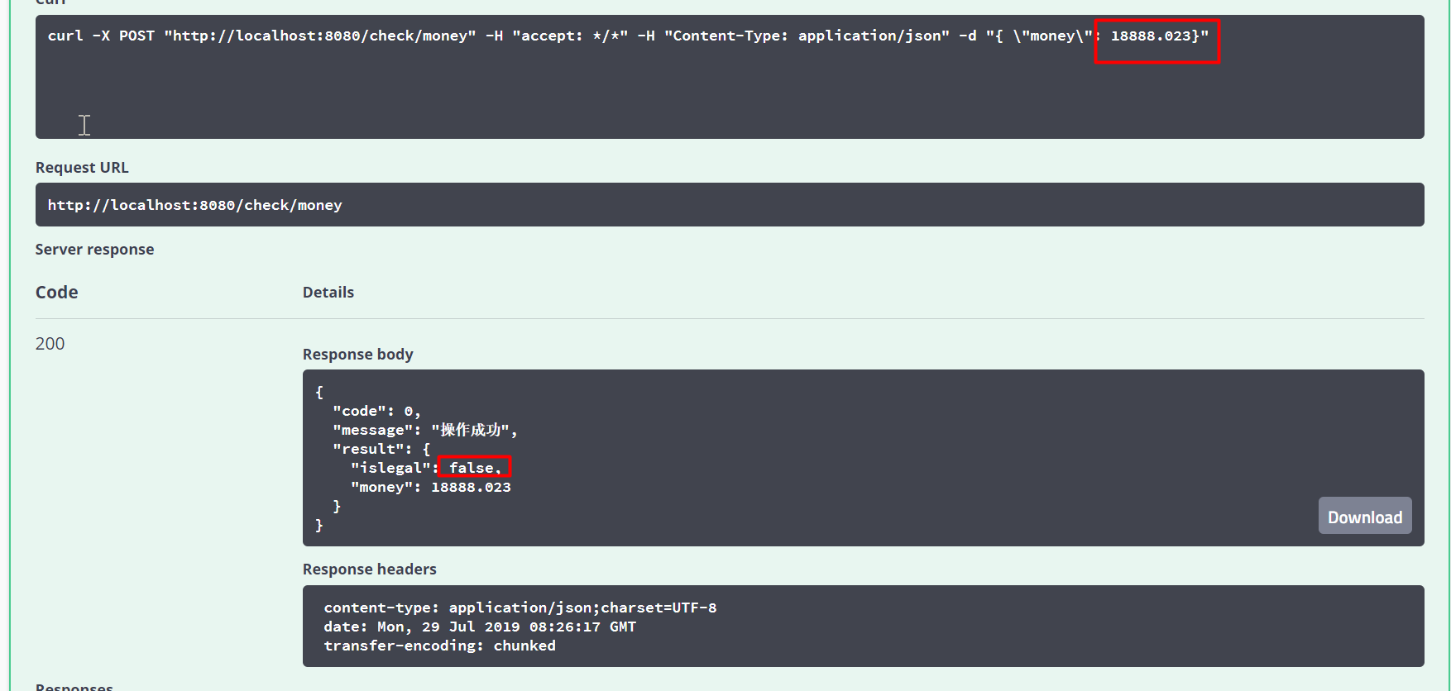Click the "message" line in response body
Screen dimensions: 1451x691
coord(424,430)
